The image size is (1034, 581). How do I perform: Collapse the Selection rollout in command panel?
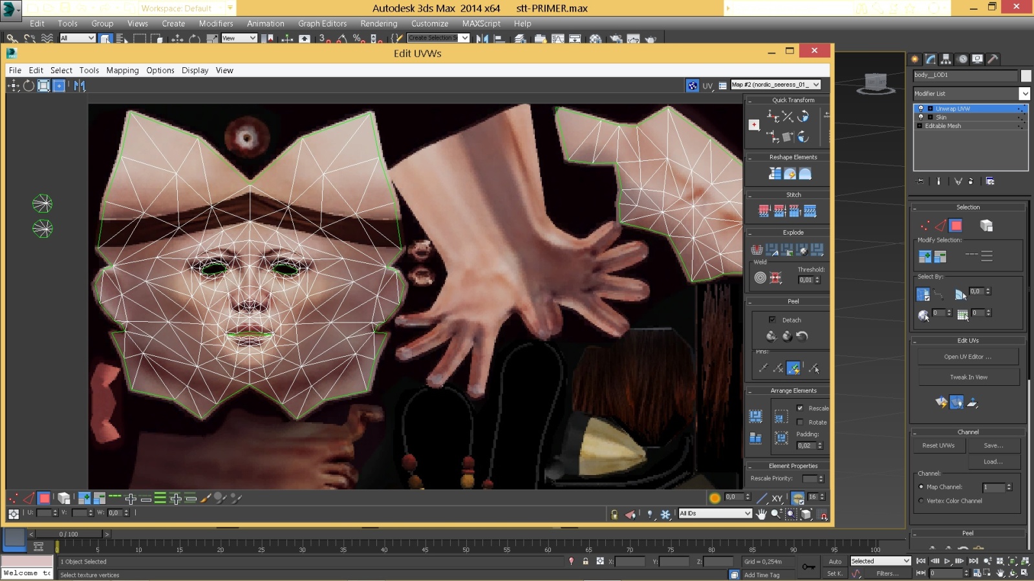click(915, 207)
